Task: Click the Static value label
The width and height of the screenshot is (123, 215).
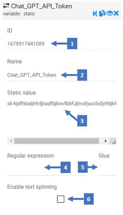Action: click(x=21, y=93)
